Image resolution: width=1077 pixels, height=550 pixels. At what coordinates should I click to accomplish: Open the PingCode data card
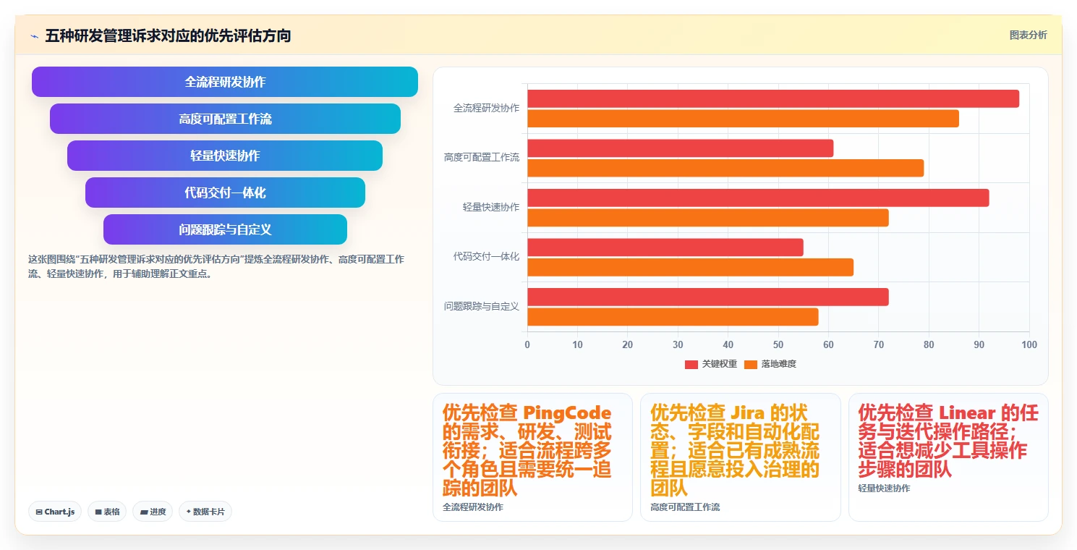(532, 457)
